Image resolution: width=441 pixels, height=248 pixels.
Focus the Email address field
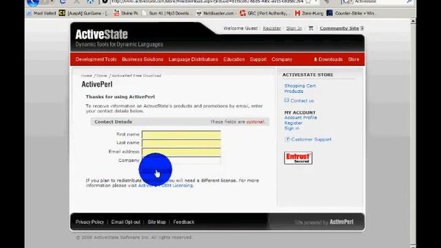(x=181, y=152)
